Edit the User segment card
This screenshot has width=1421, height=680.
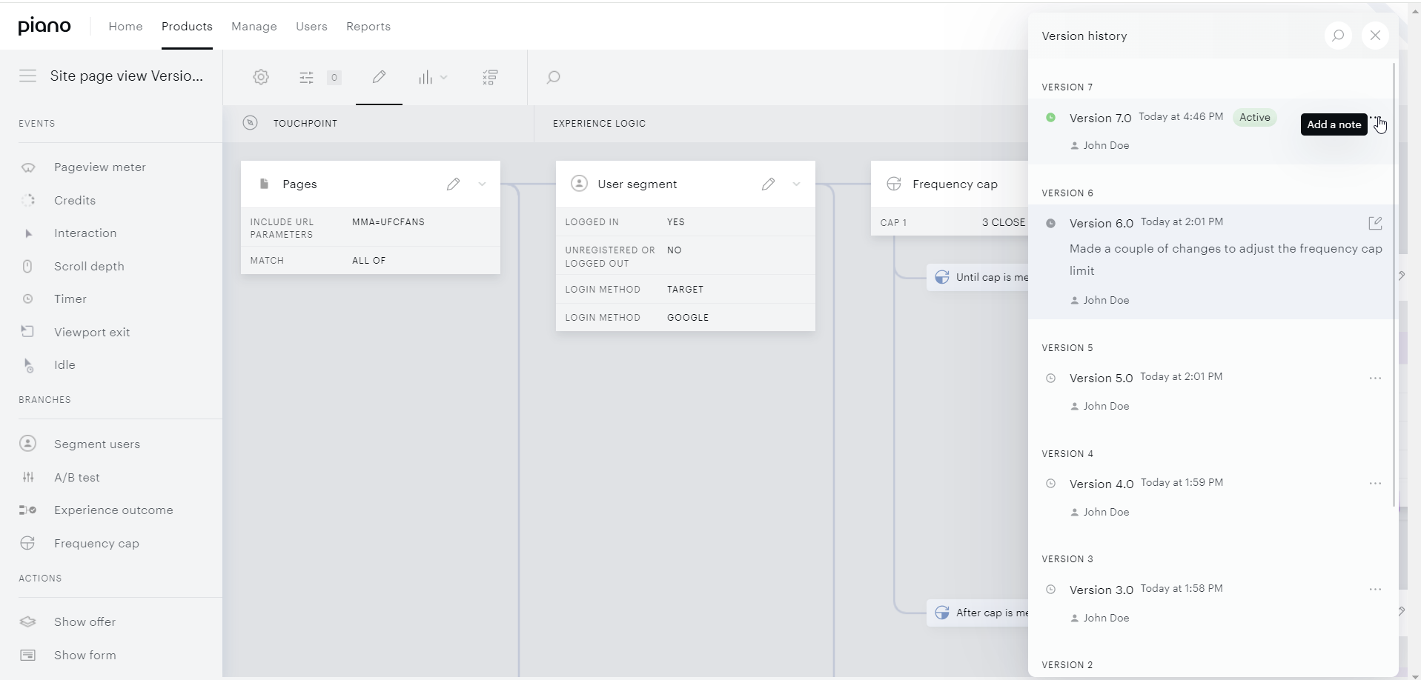coord(768,184)
